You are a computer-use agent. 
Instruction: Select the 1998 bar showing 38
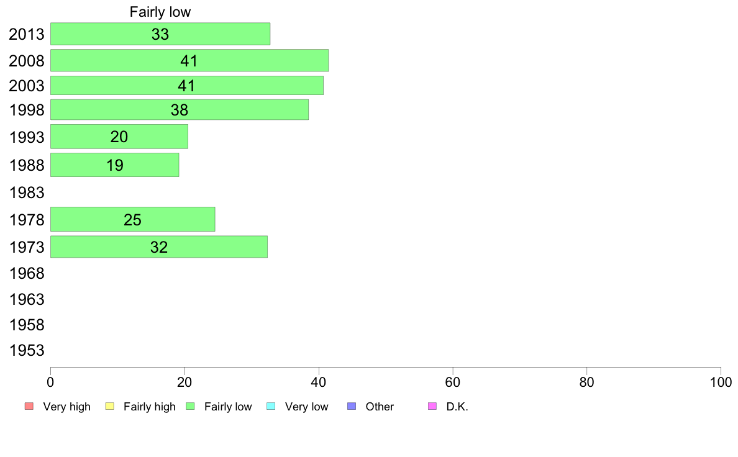coord(180,110)
